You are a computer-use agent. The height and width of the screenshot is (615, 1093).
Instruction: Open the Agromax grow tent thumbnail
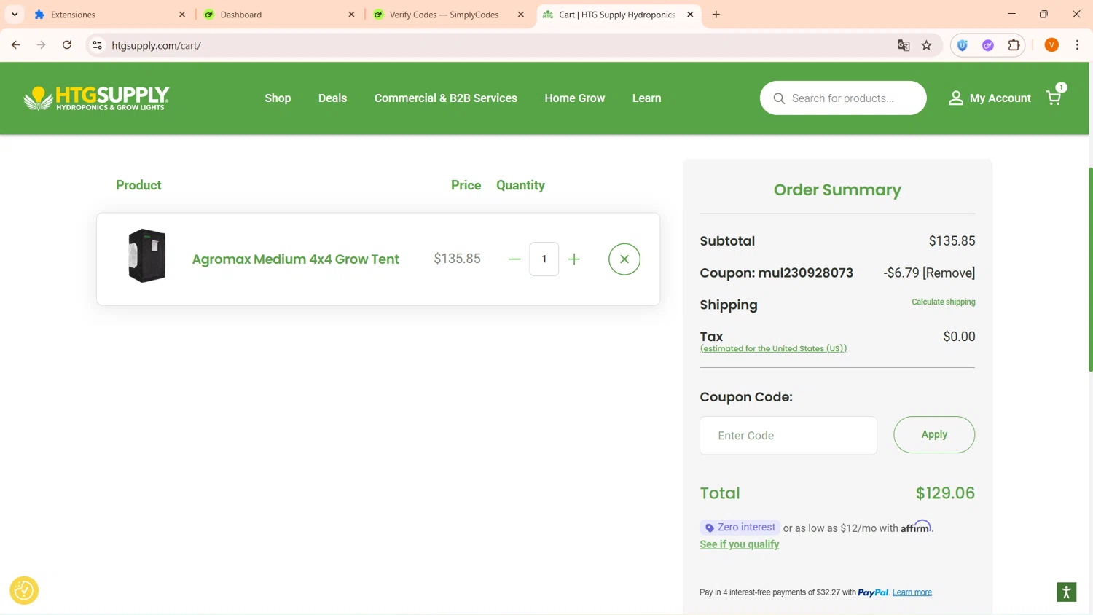point(146,256)
